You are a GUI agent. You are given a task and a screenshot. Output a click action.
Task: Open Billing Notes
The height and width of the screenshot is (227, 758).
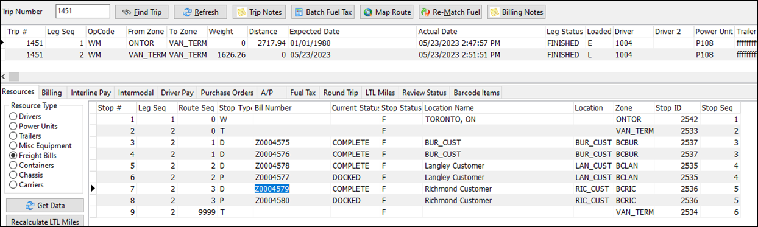tap(515, 12)
